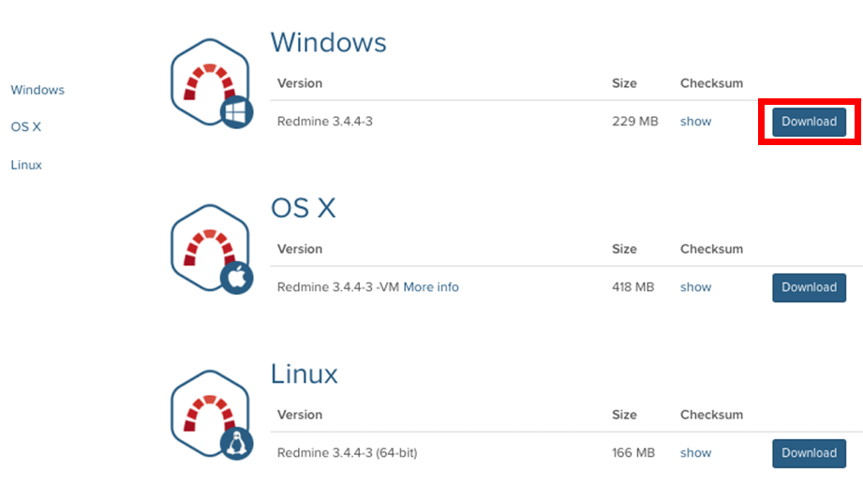Show checksum for the Windows installer
Viewport: 863px width, 499px height.
[x=695, y=122]
